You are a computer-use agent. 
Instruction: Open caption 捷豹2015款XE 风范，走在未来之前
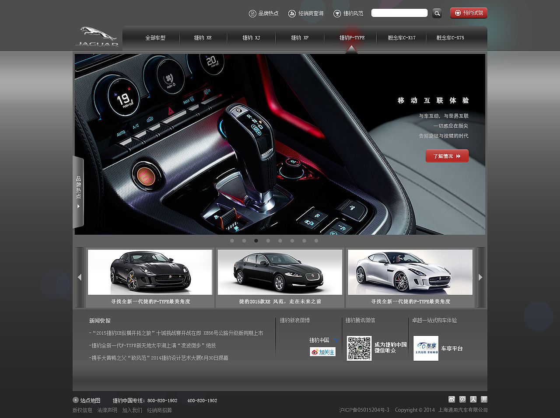[x=280, y=302]
